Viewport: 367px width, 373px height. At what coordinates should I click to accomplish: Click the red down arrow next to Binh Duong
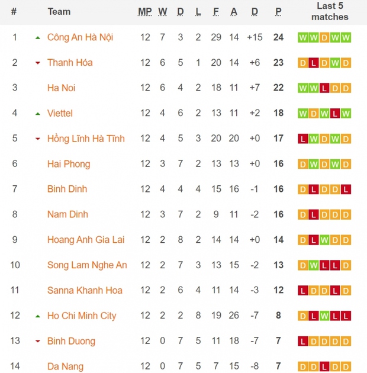[38, 342]
